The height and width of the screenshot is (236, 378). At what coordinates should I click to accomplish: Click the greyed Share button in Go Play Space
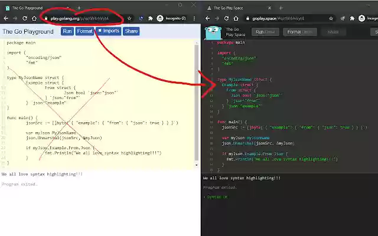coord(333,32)
